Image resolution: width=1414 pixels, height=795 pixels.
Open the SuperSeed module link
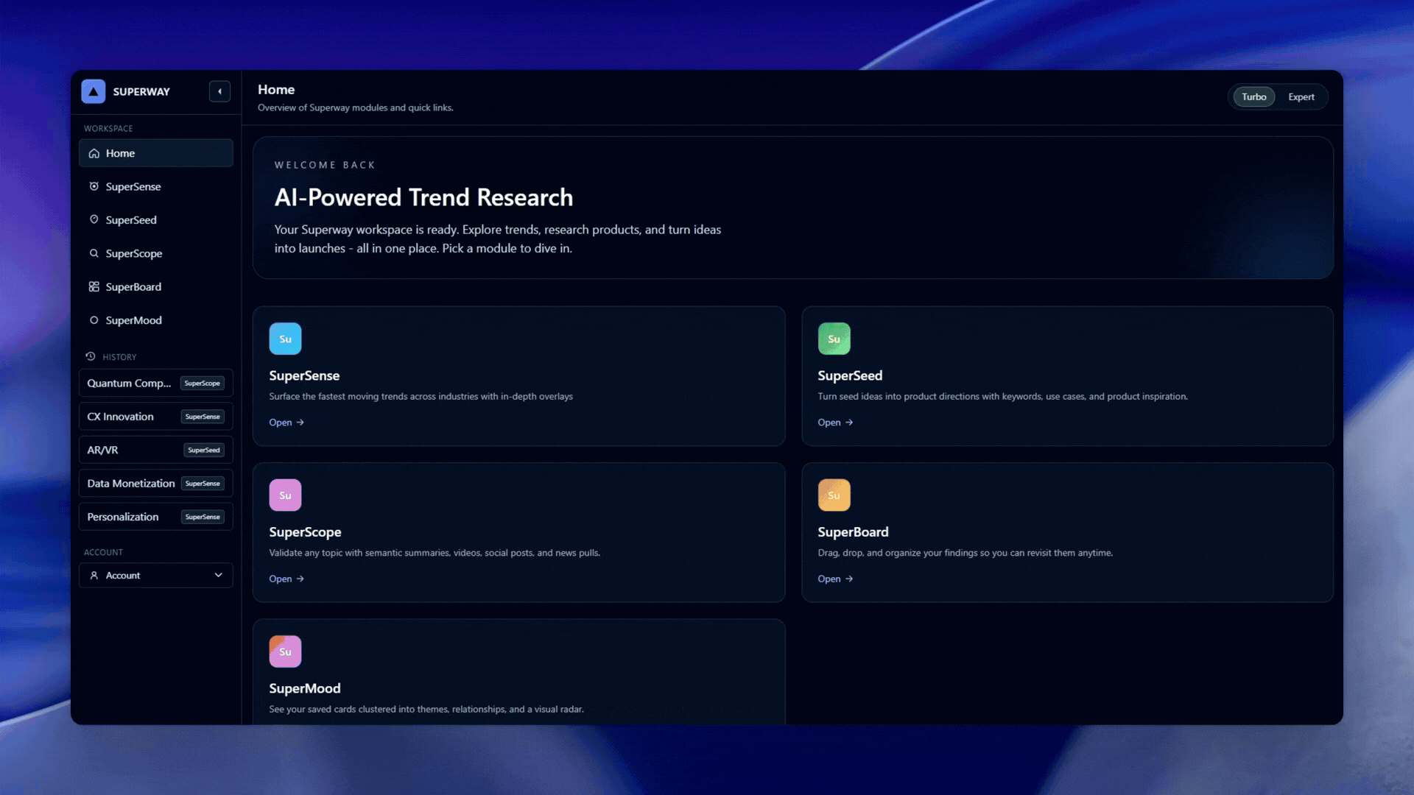(835, 423)
